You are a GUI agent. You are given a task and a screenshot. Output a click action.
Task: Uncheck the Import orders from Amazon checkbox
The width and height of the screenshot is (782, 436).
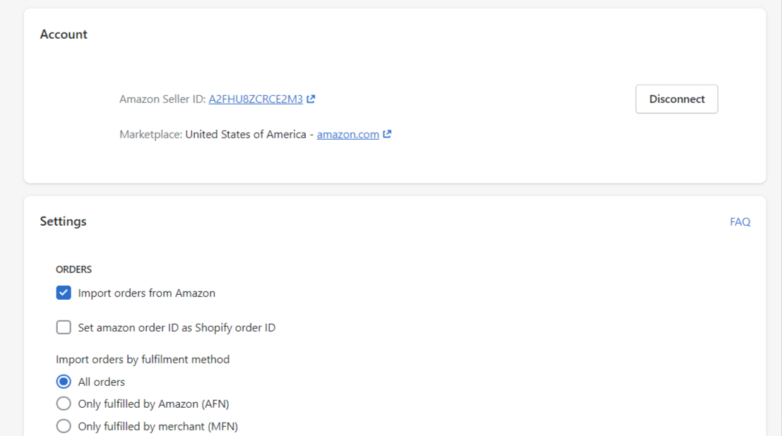pos(64,293)
